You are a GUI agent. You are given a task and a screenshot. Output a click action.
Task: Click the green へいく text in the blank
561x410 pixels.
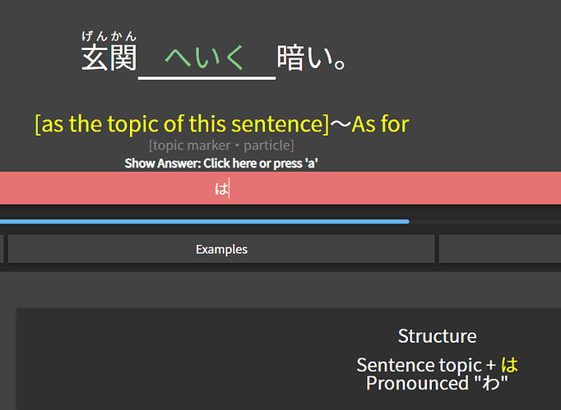[204, 58]
